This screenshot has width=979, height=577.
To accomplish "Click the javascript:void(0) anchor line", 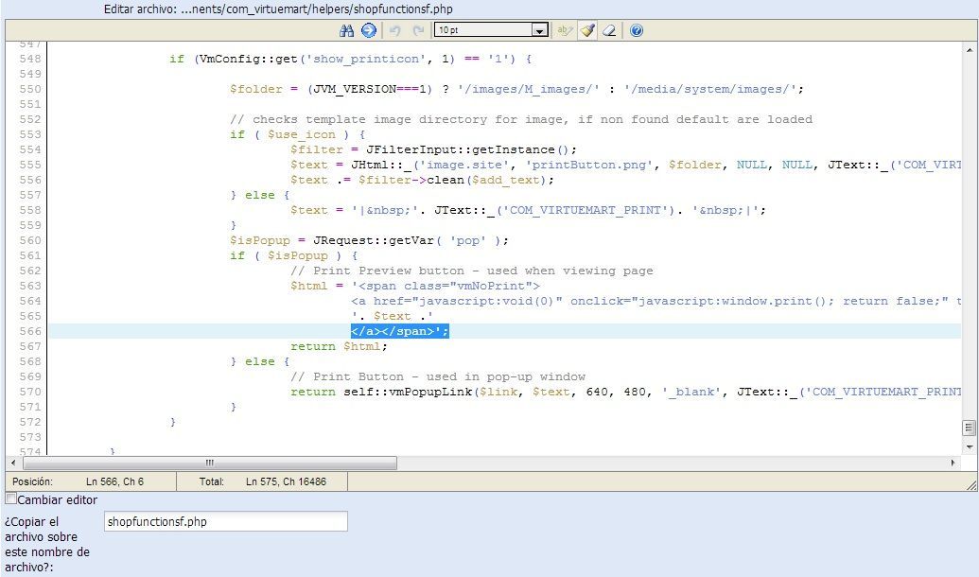I will click(x=656, y=301).
